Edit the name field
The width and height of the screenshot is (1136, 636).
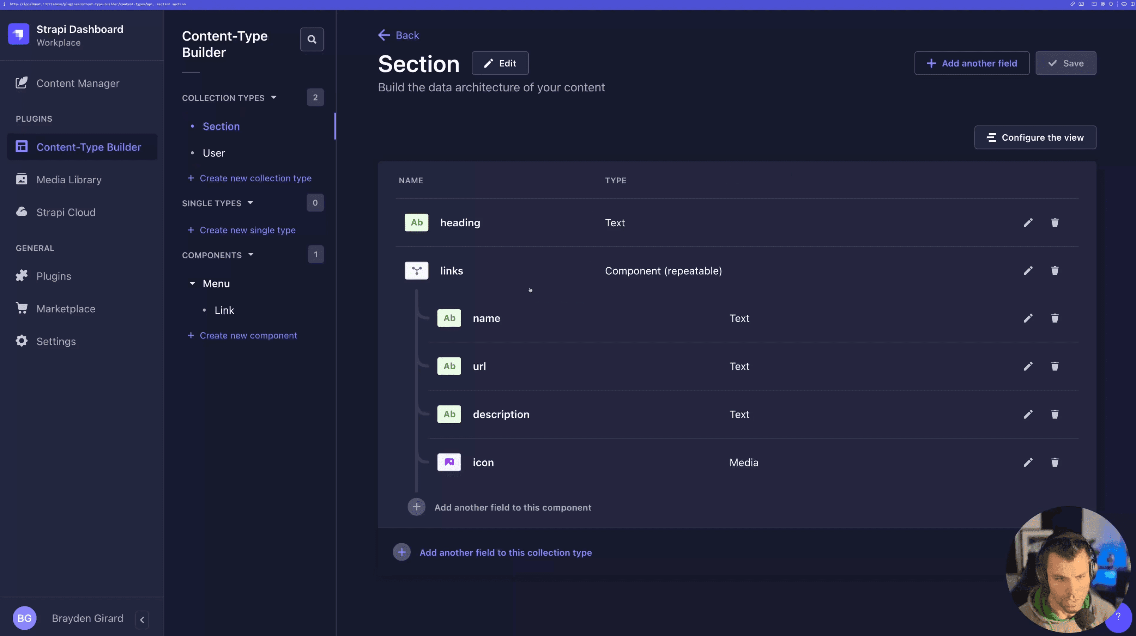[1028, 318]
